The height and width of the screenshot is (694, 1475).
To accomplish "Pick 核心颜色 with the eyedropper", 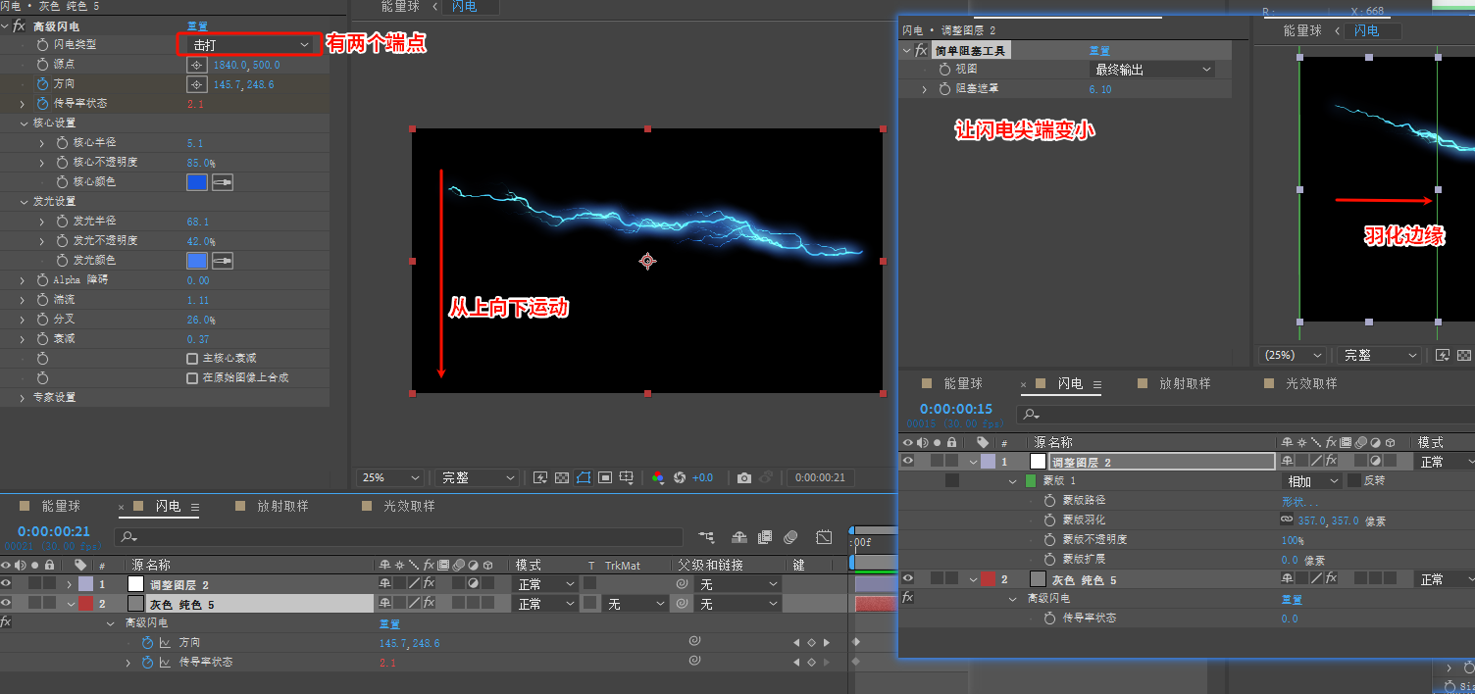I will [x=223, y=182].
